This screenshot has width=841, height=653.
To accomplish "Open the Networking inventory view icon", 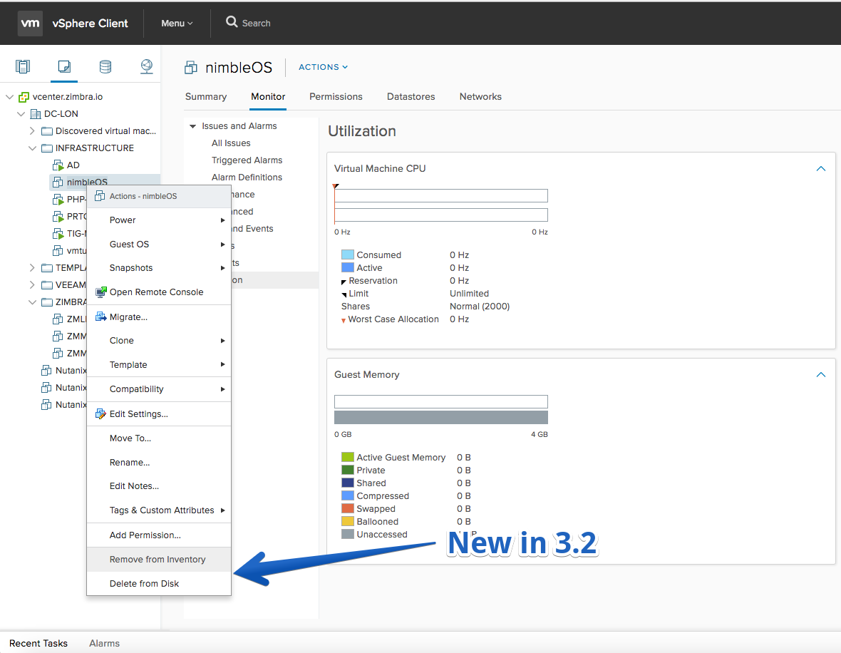I will coord(146,66).
